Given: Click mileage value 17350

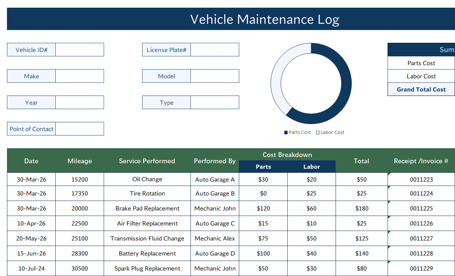Looking at the screenshot, I should tap(80, 193).
